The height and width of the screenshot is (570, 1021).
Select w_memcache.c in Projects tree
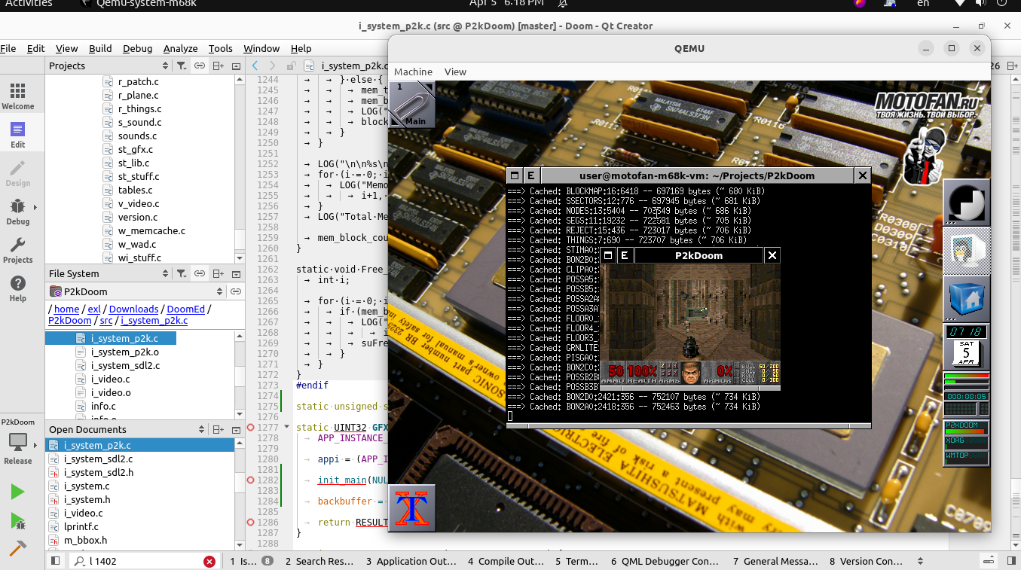tap(151, 231)
